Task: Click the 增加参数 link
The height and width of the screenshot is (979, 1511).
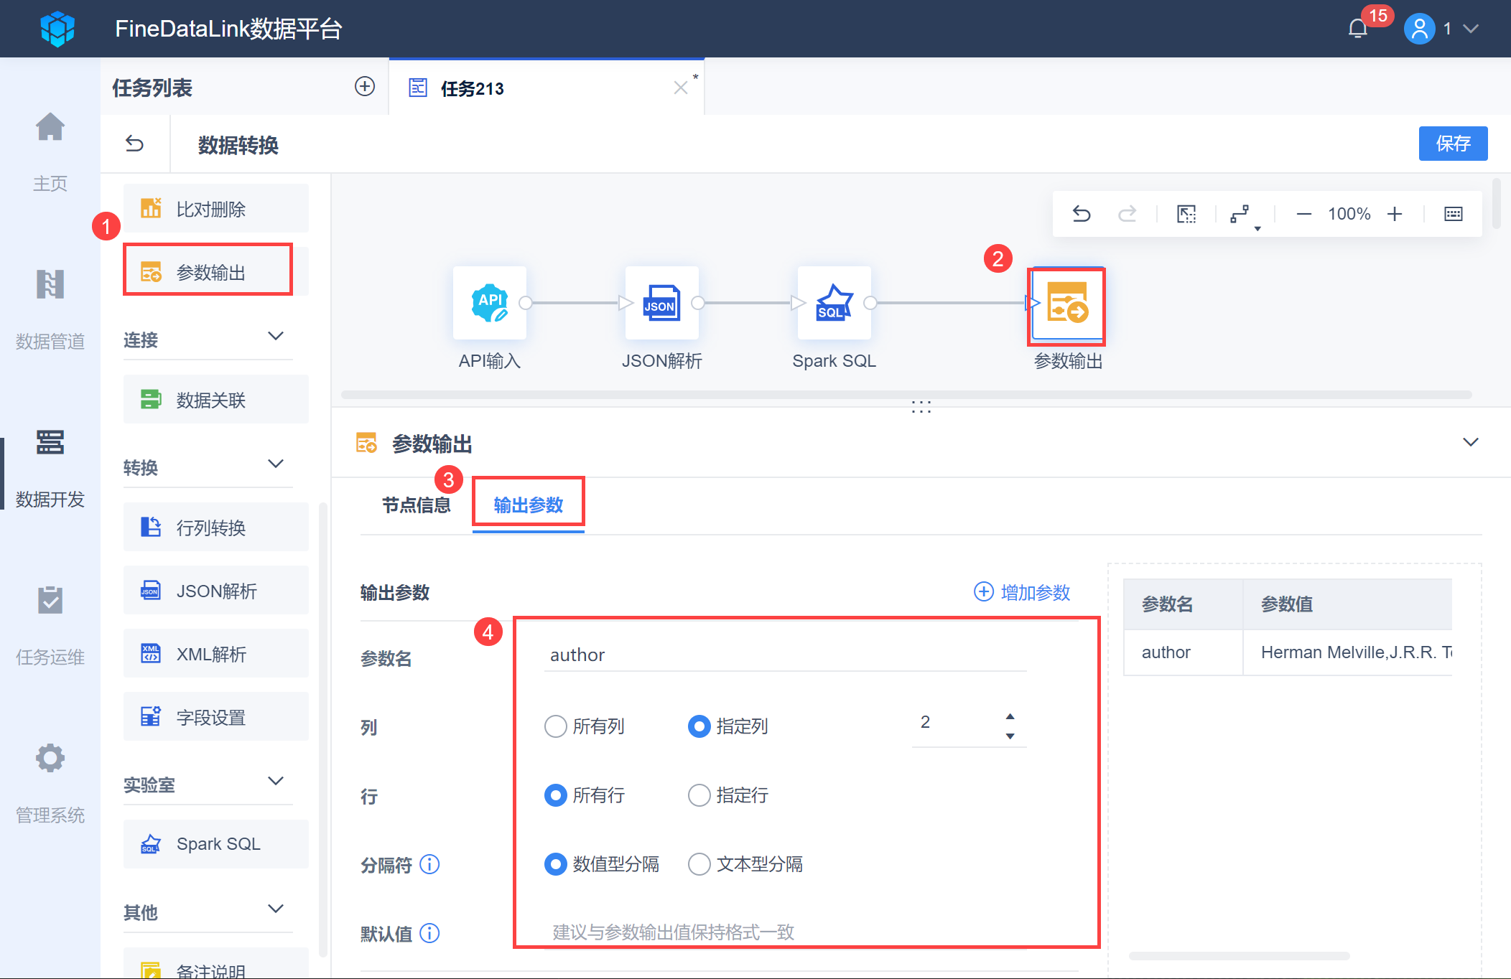Action: coord(1022,592)
